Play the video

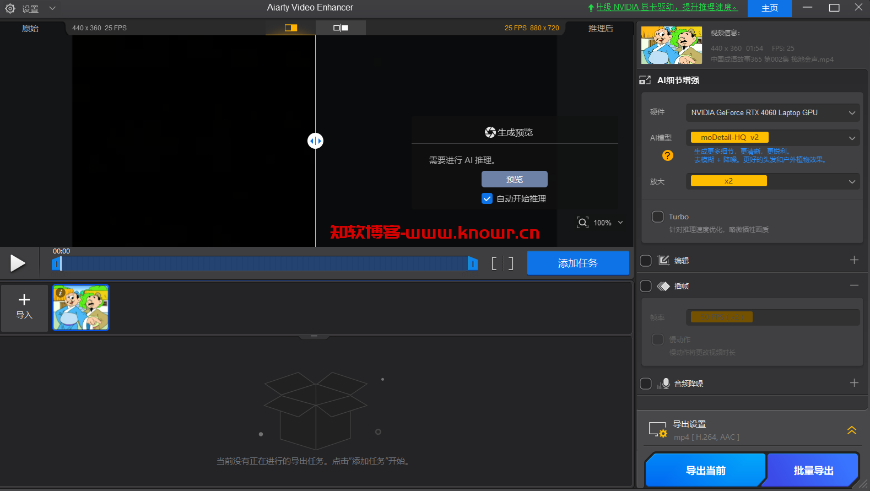pos(18,263)
